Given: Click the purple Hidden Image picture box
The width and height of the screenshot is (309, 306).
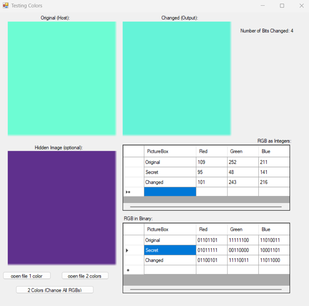Looking at the screenshot, I should point(62,208).
